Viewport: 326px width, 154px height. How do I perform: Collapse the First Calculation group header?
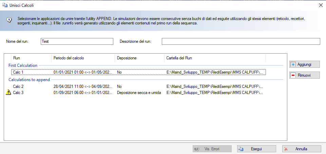click(23, 65)
